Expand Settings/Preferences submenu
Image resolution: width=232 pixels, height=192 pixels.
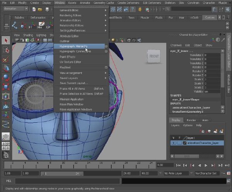point(81,31)
